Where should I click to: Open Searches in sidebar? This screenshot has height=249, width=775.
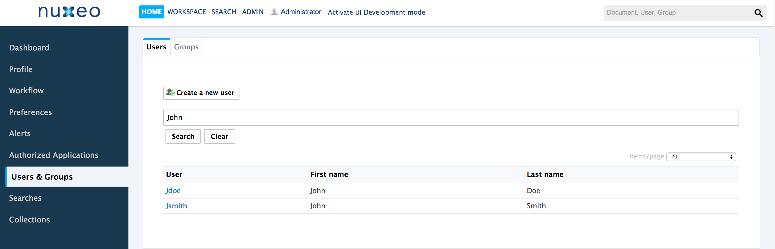[x=25, y=198]
